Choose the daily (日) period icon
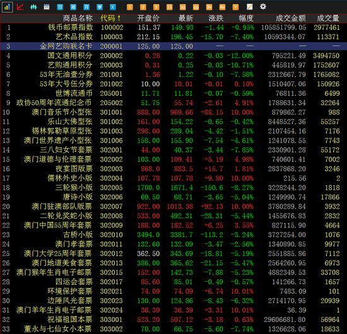The height and width of the screenshot is (334, 347). pos(60,8)
